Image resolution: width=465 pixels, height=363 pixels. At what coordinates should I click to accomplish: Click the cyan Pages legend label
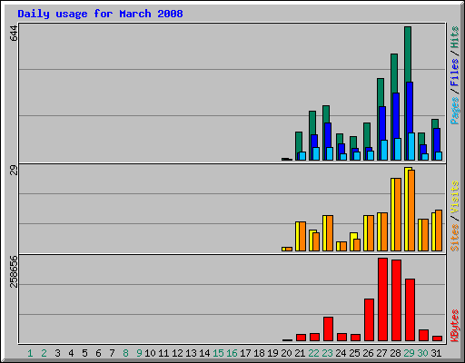coord(454,111)
